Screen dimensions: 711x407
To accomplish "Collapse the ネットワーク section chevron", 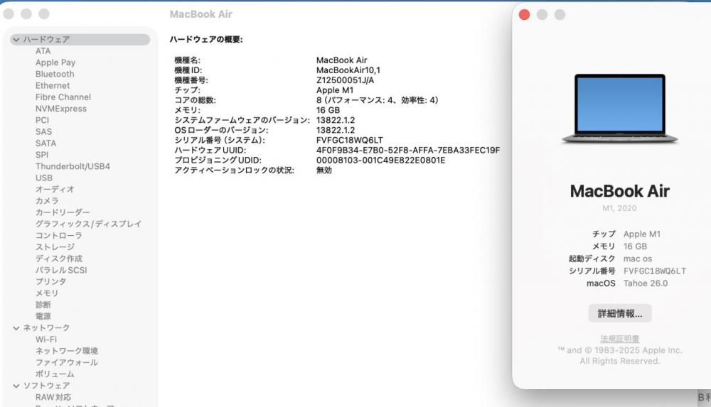I will (16, 327).
